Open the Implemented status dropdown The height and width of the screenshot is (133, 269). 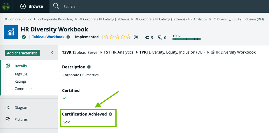coord(87,37)
